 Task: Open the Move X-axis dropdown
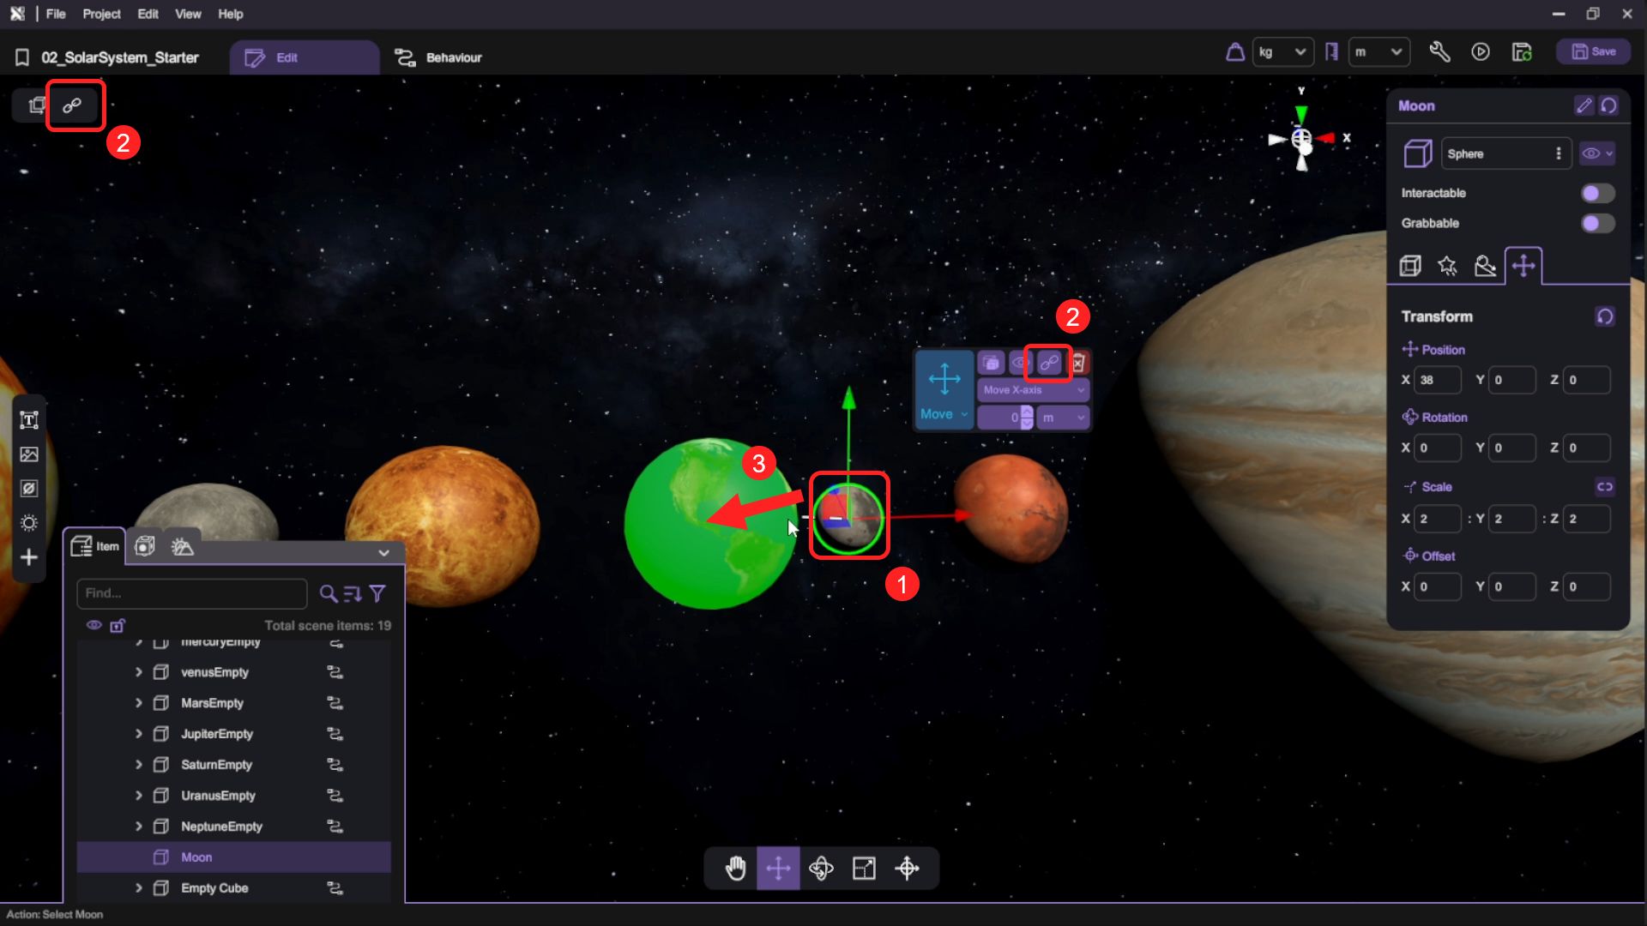(1033, 390)
